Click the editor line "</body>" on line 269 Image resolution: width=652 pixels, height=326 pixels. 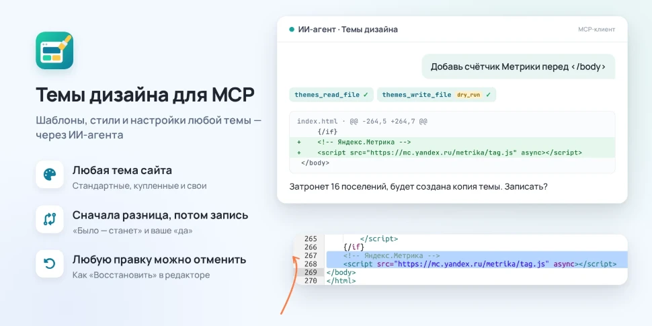click(x=341, y=272)
